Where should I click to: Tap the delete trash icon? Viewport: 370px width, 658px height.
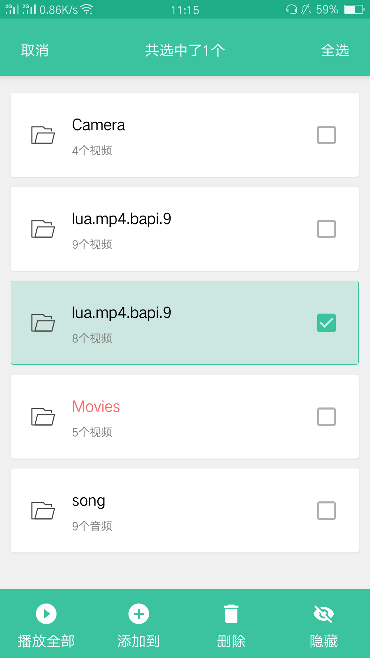pyautogui.click(x=231, y=613)
